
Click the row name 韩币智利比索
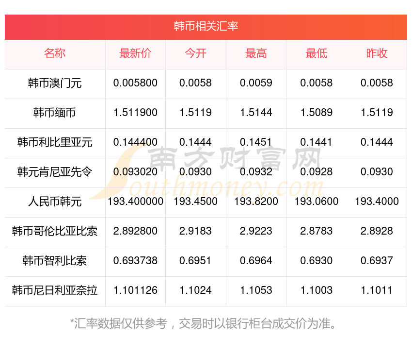coord(55,261)
